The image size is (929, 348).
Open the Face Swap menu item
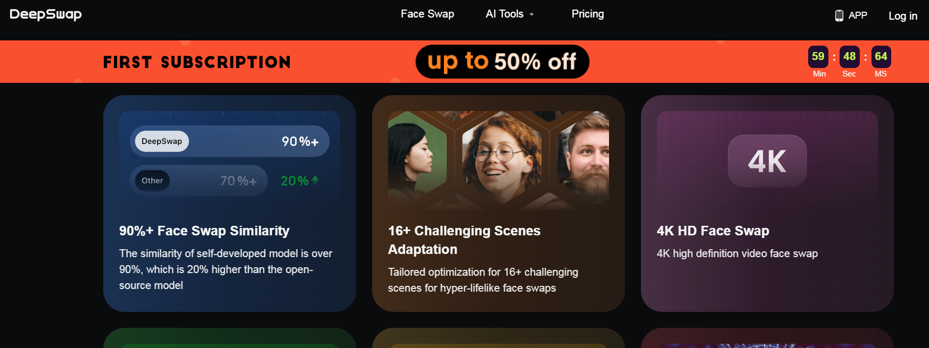click(427, 14)
